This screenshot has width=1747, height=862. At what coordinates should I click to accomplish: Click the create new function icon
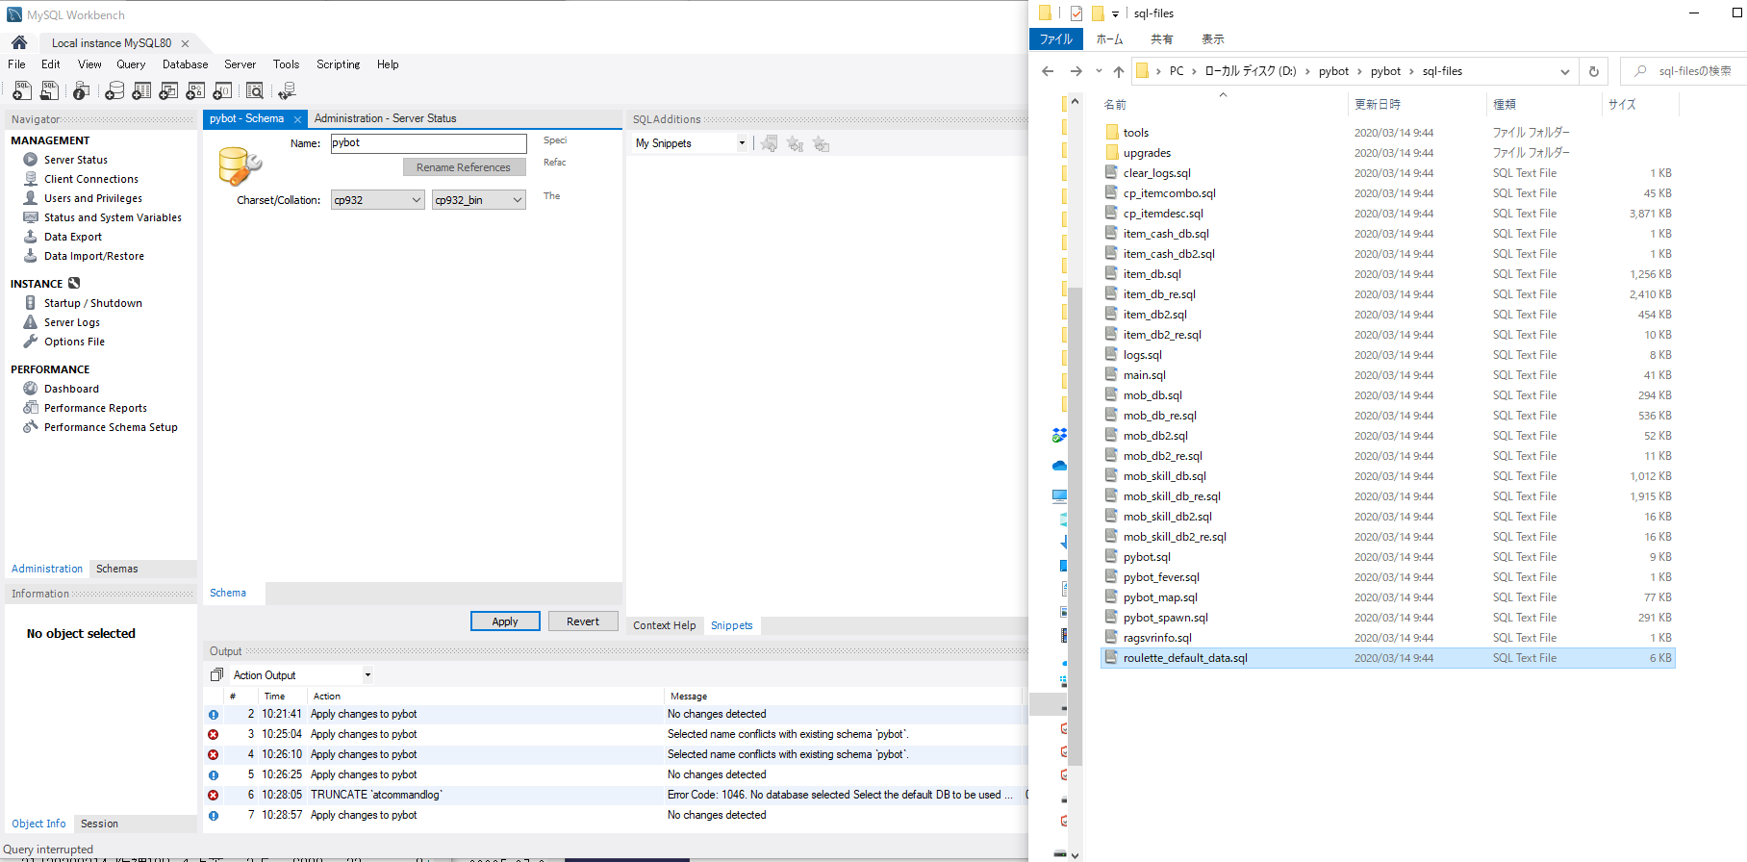click(x=222, y=90)
